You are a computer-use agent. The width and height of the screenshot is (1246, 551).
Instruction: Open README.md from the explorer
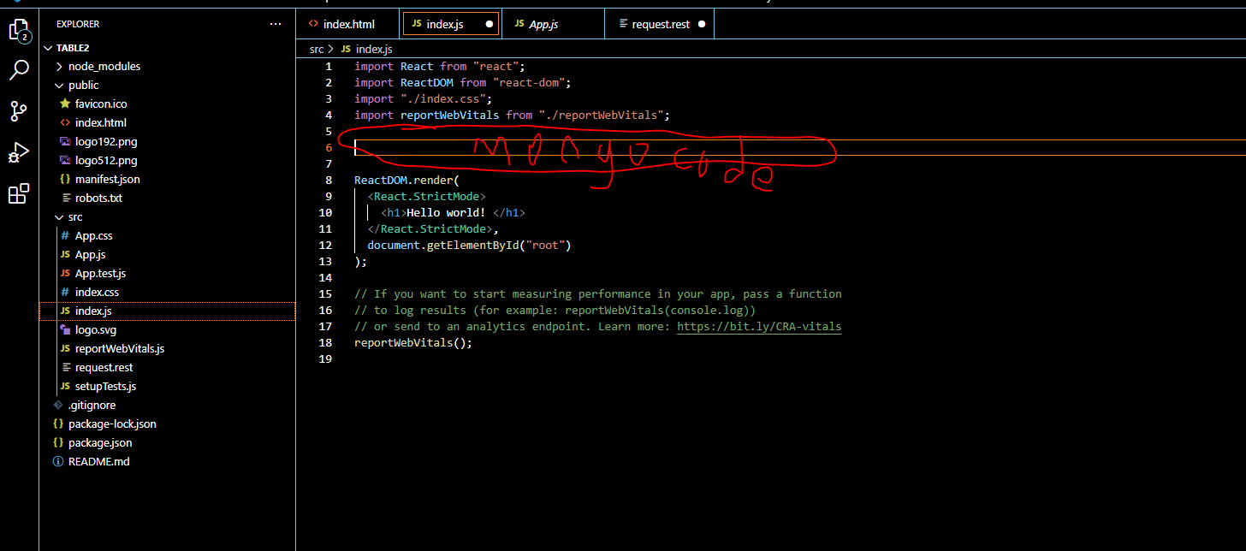click(98, 461)
